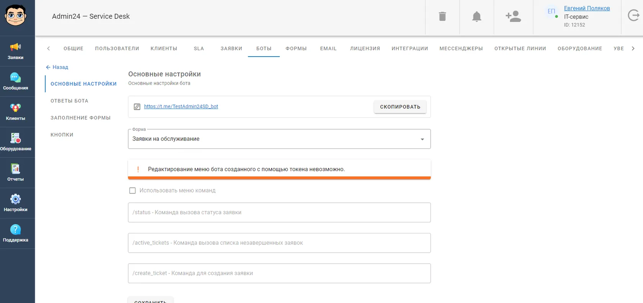Open the t.me/TestAdmin24SD_bot link
The width and height of the screenshot is (643, 303).
click(x=181, y=107)
